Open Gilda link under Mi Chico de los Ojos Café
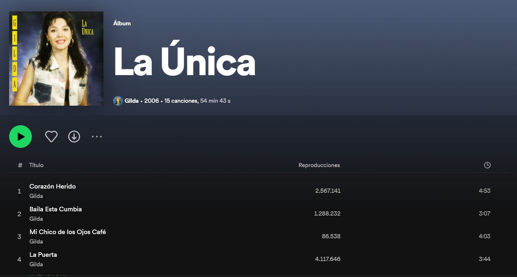The height and width of the screenshot is (277, 517). 36,242
